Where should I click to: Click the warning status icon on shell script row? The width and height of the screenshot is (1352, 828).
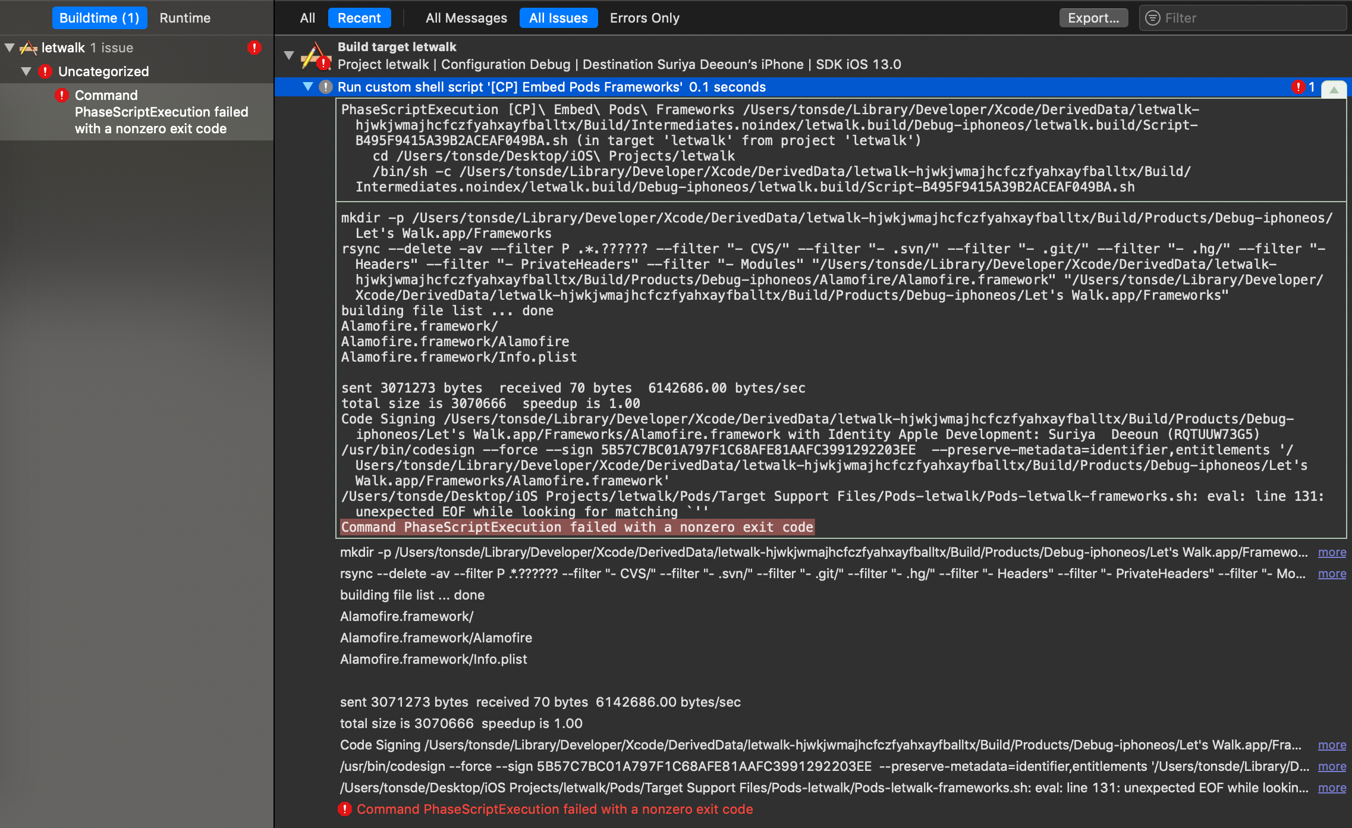[x=326, y=87]
